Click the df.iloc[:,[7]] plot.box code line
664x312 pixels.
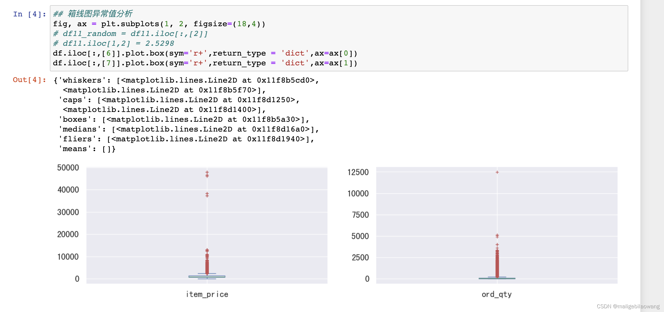click(x=205, y=63)
